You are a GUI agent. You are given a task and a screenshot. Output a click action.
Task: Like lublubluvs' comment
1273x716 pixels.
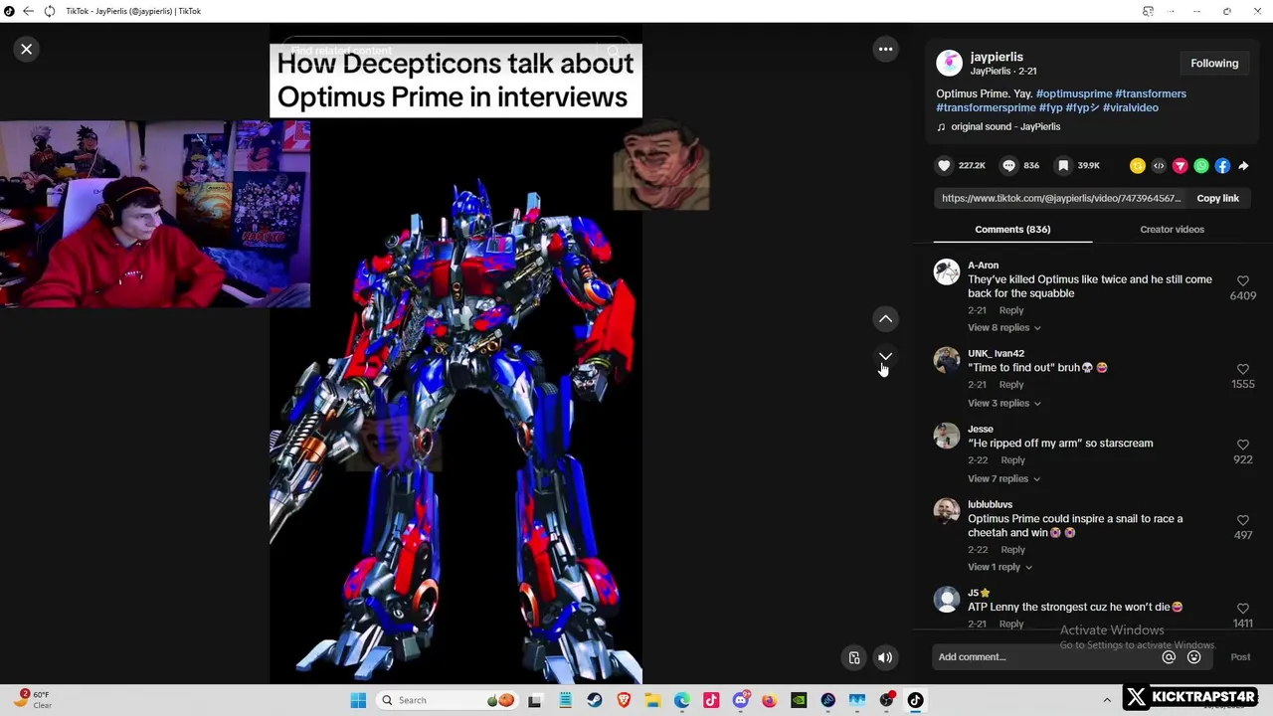point(1243,520)
